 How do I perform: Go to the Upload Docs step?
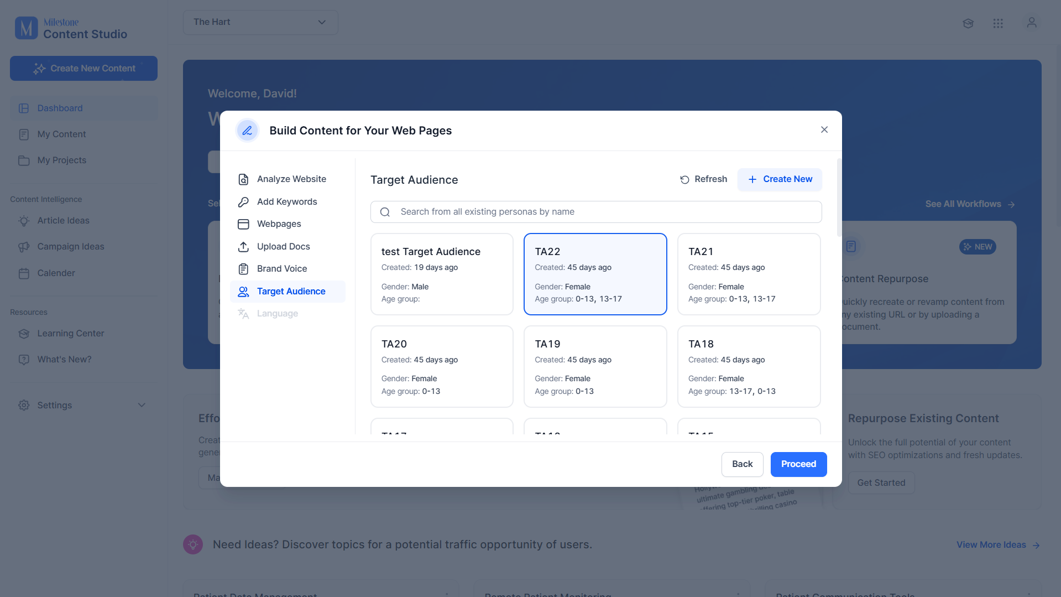[288, 247]
